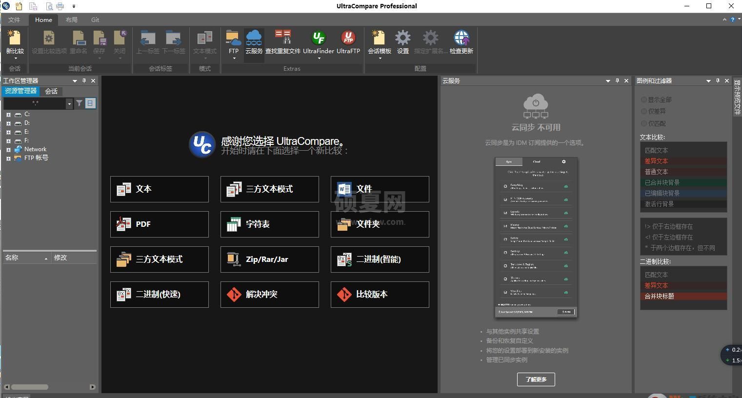Click the 比较版本 button
The height and width of the screenshot is (398, 742).
[x=380, y=295]
